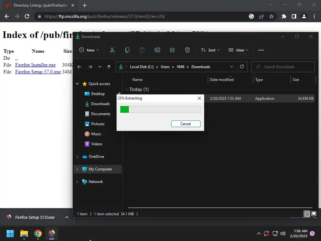321x241 pixels.
Task: Click the Share this page icon in Chrome
Action: 261,16
